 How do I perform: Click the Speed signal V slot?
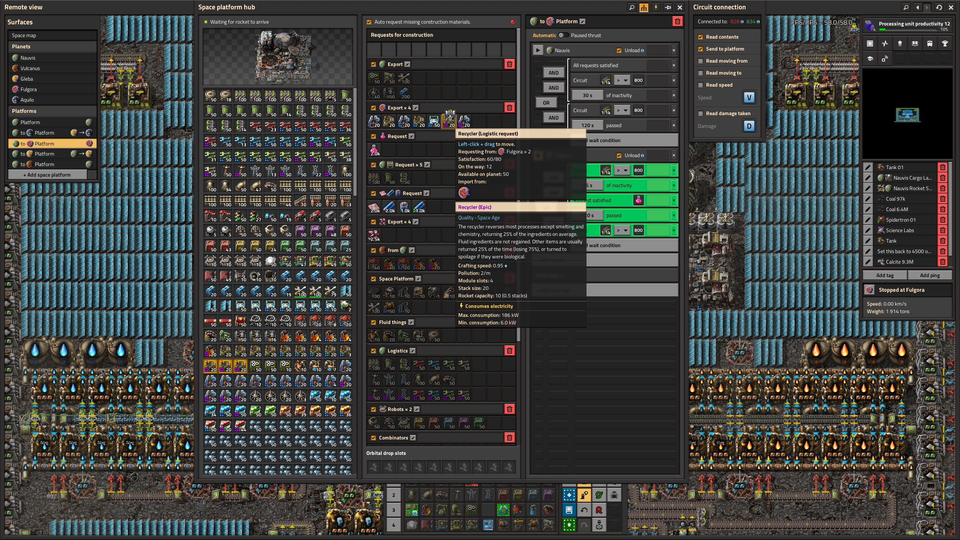[x=749, y=97]
